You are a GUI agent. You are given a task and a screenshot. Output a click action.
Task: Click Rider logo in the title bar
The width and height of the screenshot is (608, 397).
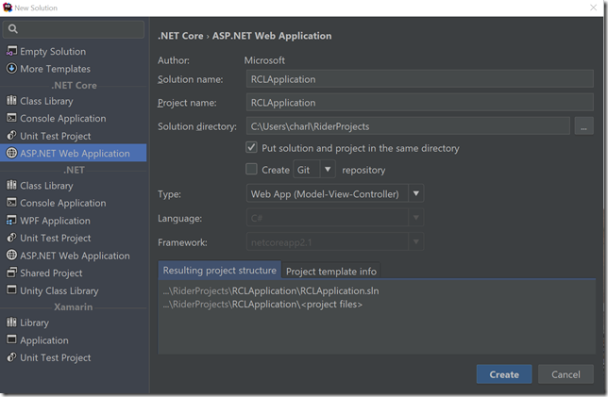point(8,8)
